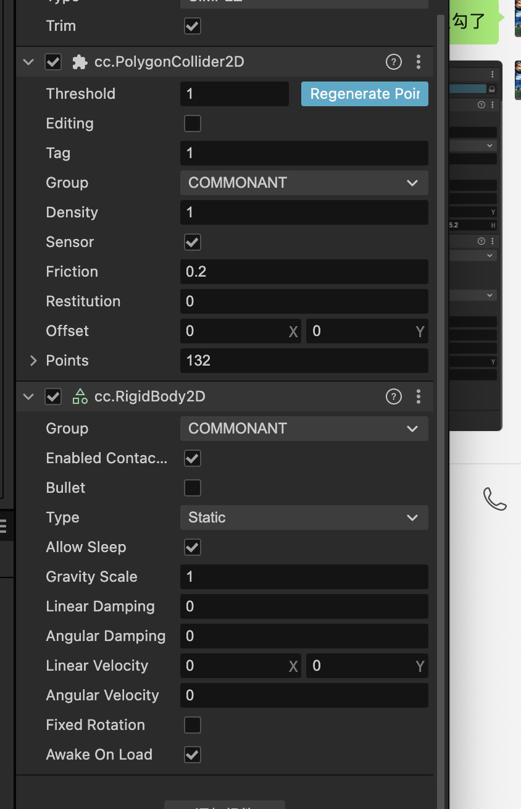Image resolution: width=521 pixels, height=809 pixels.
Task: Open help for cc.RigidBody2D component
Action: tap(393, 396)
